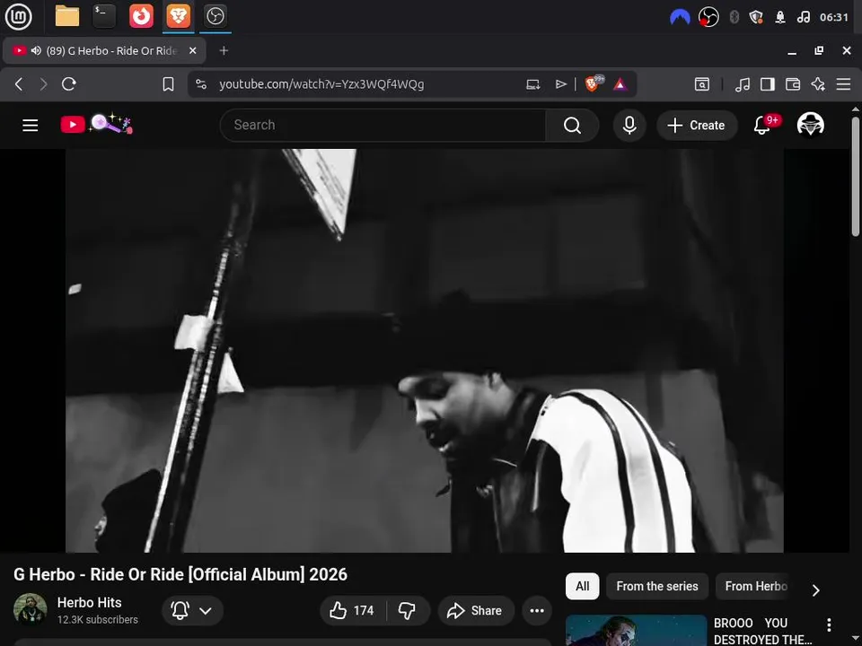Image resolution: width=862 pixels, height=646 pixels.
Task: Open the blue VPN tray icon
Action: tap(680, 18)
